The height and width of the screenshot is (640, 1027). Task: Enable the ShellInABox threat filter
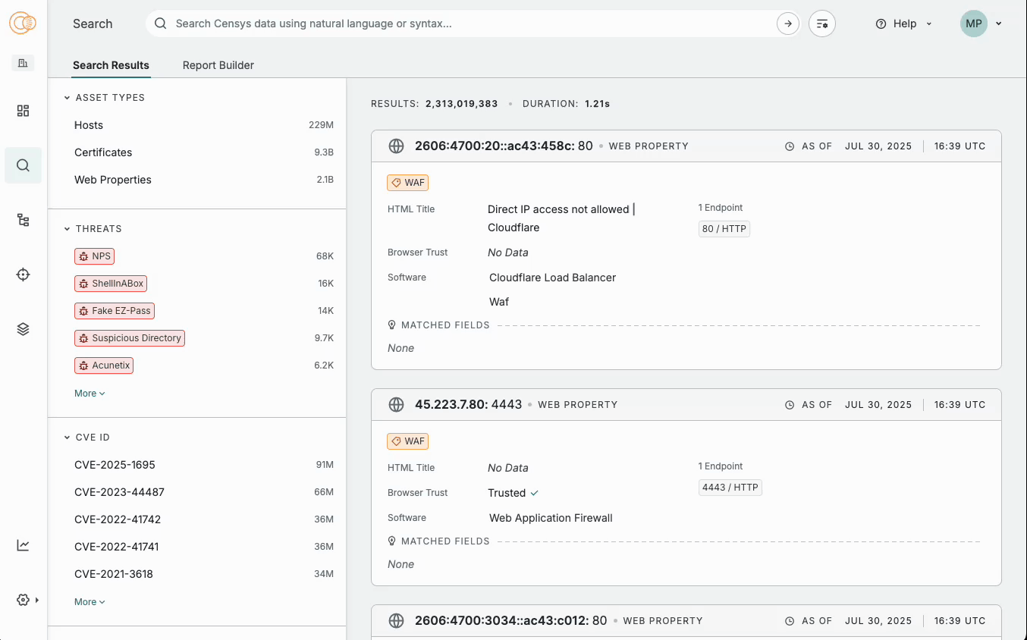point(111,283)
